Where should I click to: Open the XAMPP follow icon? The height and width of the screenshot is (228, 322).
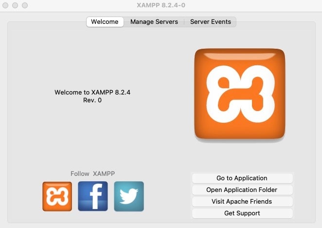pos(57,196)
